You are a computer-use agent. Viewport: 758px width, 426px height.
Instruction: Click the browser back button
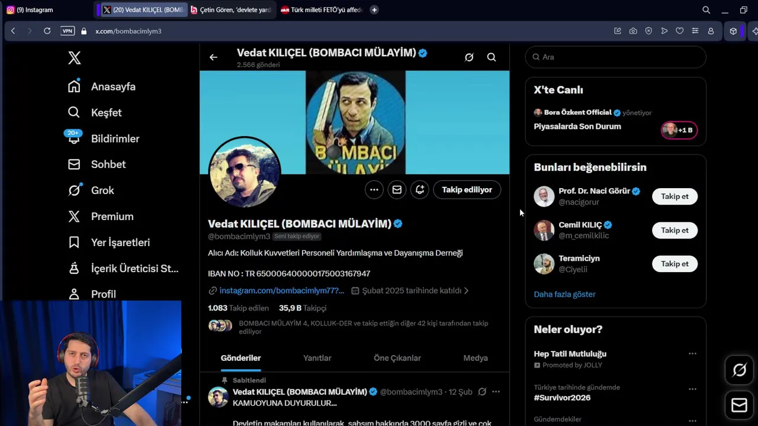tap(13, 31)
